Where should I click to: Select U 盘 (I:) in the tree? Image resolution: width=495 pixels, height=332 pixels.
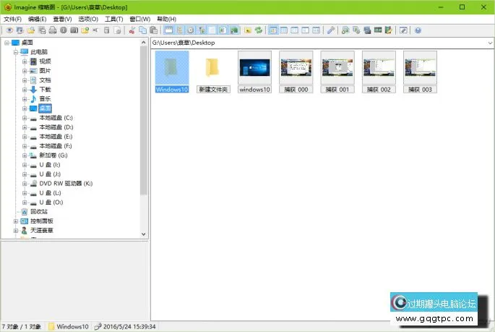(x=50, y=165)
